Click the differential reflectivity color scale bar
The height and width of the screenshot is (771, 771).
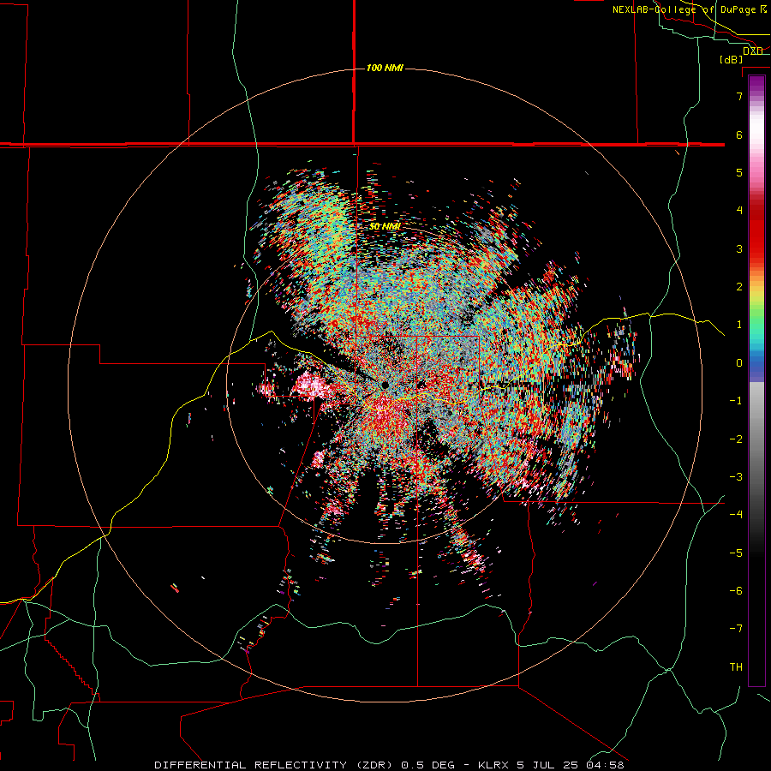click(x=756, y=380)
